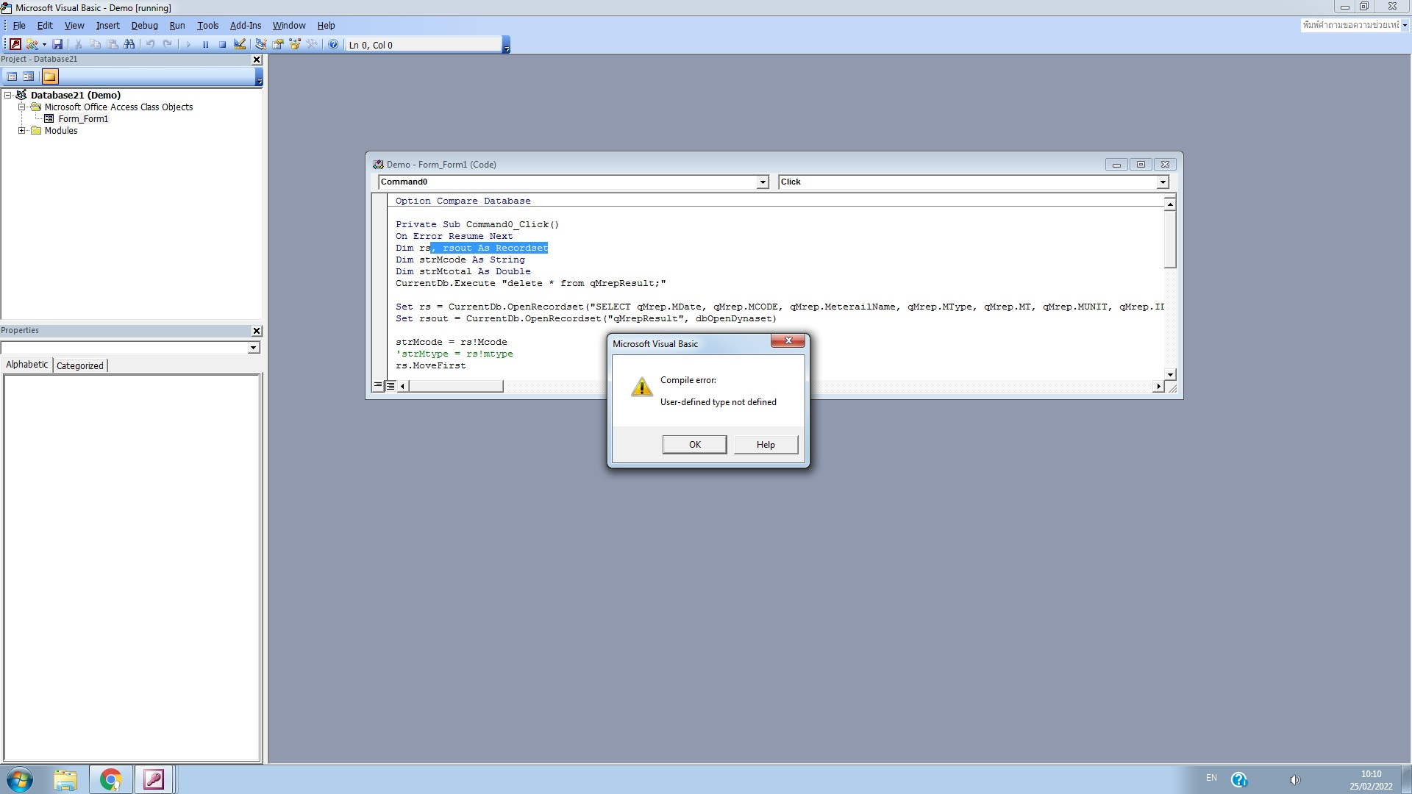Open Project panel toolbar options arrow
1412x794 pixels.
(x=259, y=76)
